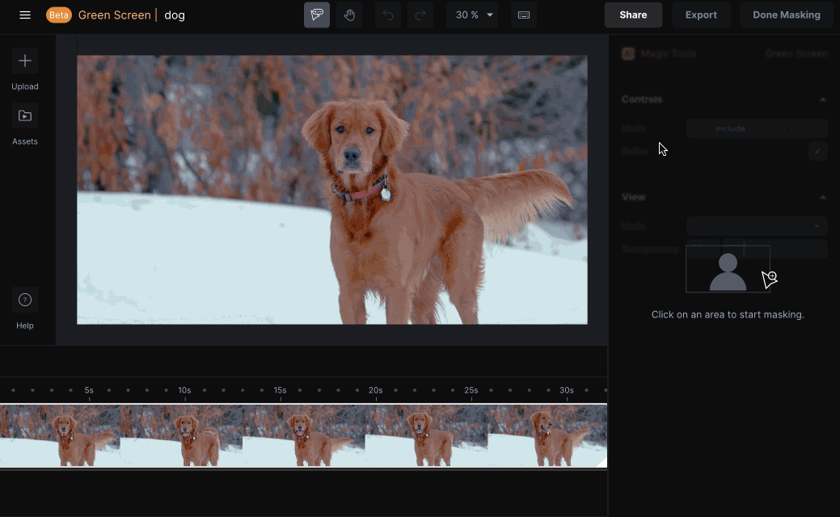Click the Share button

coord(633,15)
